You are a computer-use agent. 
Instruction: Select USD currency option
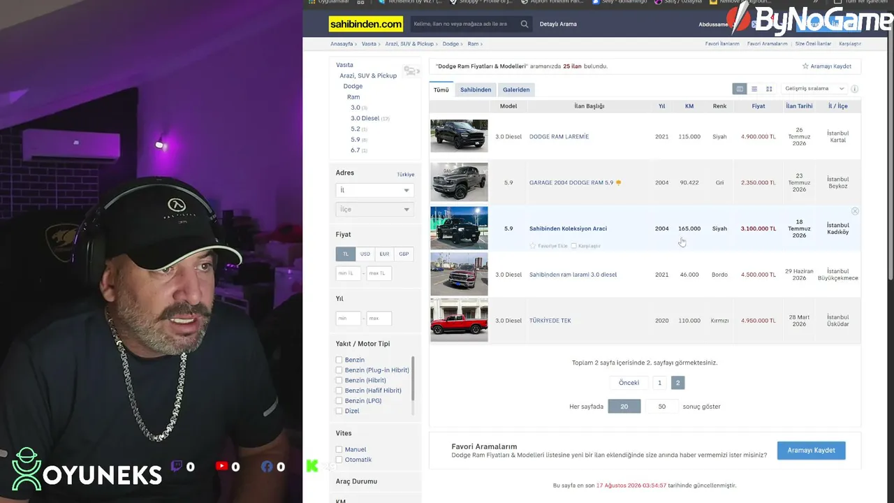tap(365, 254)
